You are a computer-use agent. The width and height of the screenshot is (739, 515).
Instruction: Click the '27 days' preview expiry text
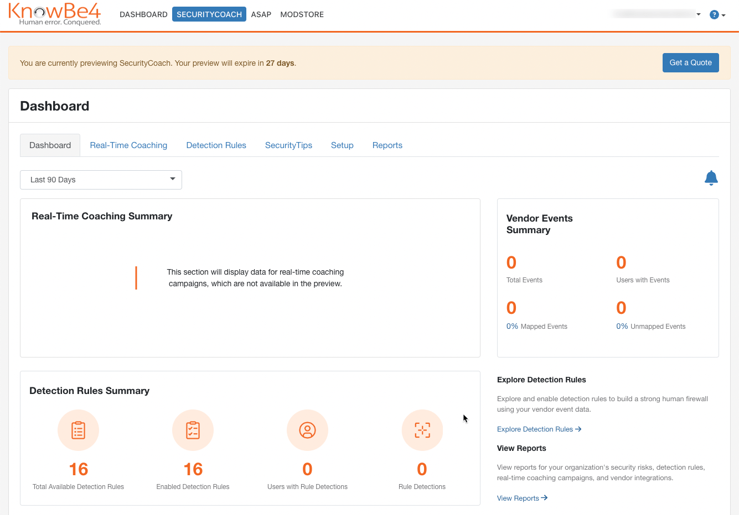pos(280,63)
